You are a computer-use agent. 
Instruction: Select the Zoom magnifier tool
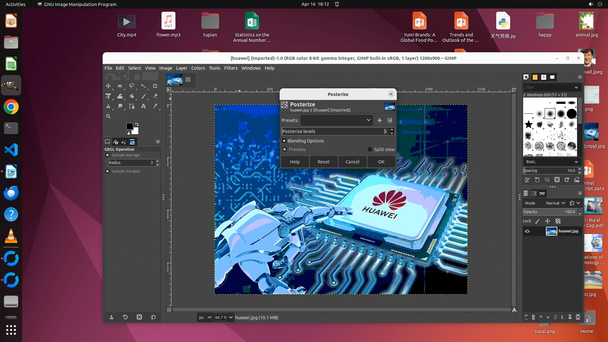click(108, 117)
